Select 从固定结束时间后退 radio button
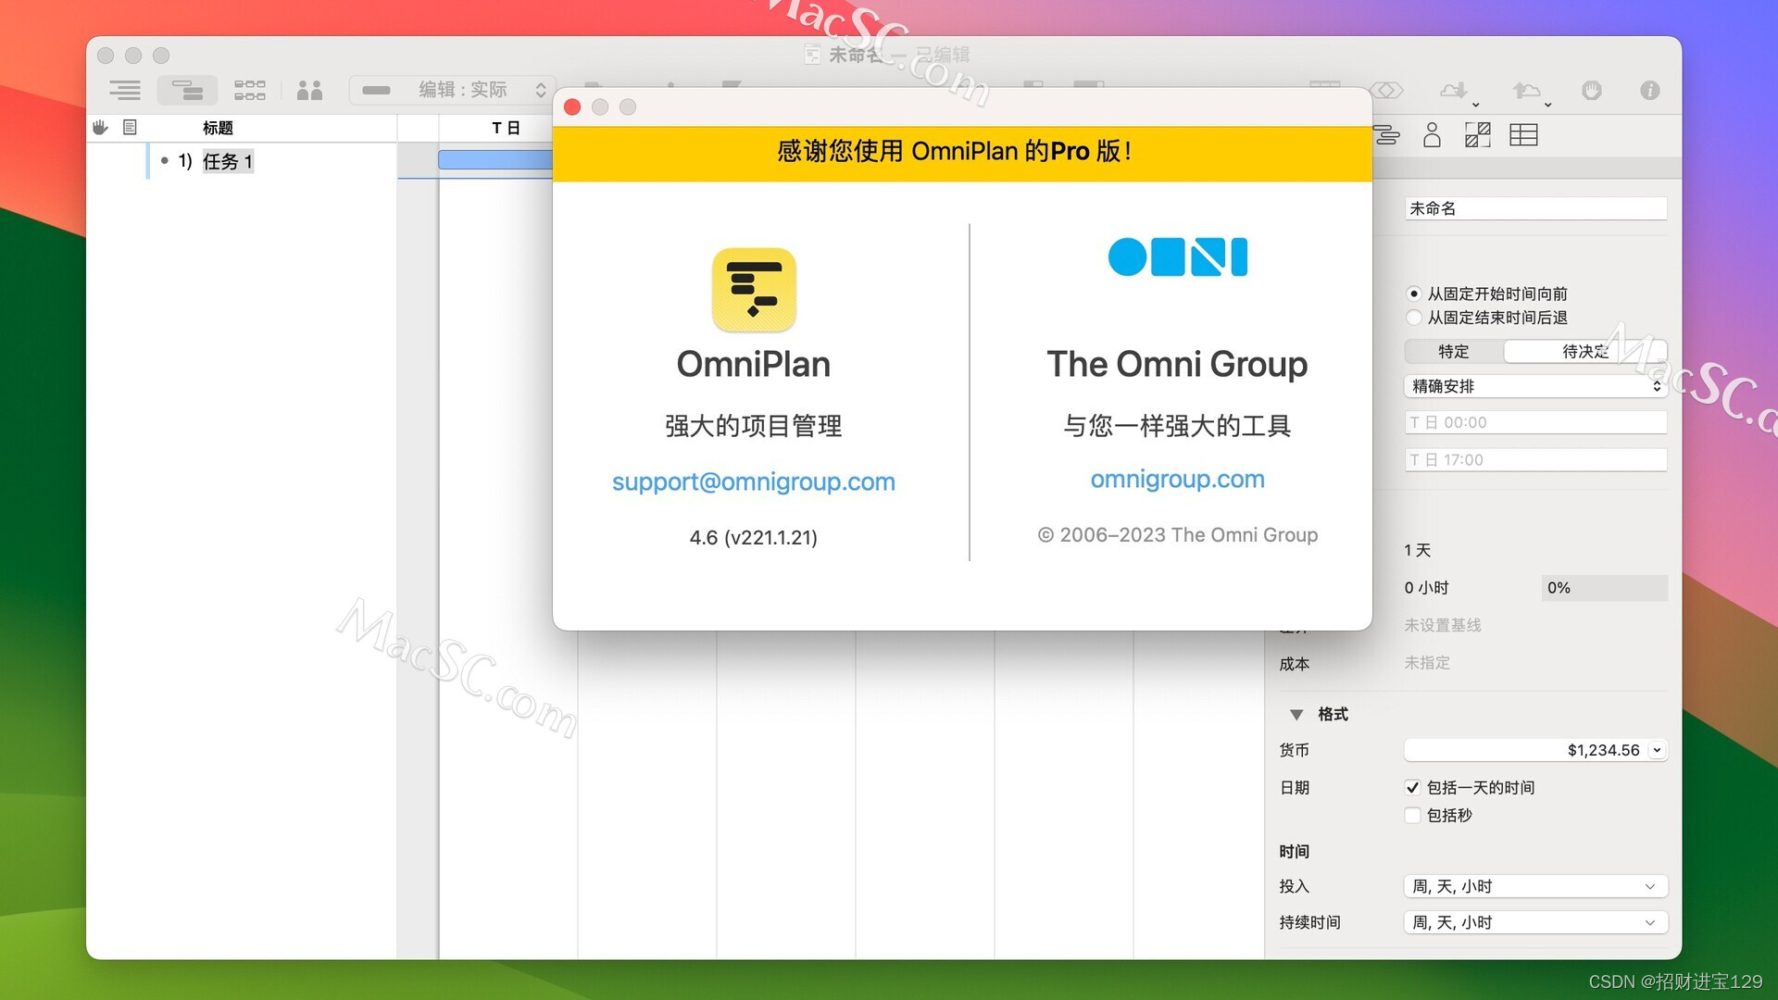1778x1000 pixels. pyautogui.click(x=1414, y=318)
